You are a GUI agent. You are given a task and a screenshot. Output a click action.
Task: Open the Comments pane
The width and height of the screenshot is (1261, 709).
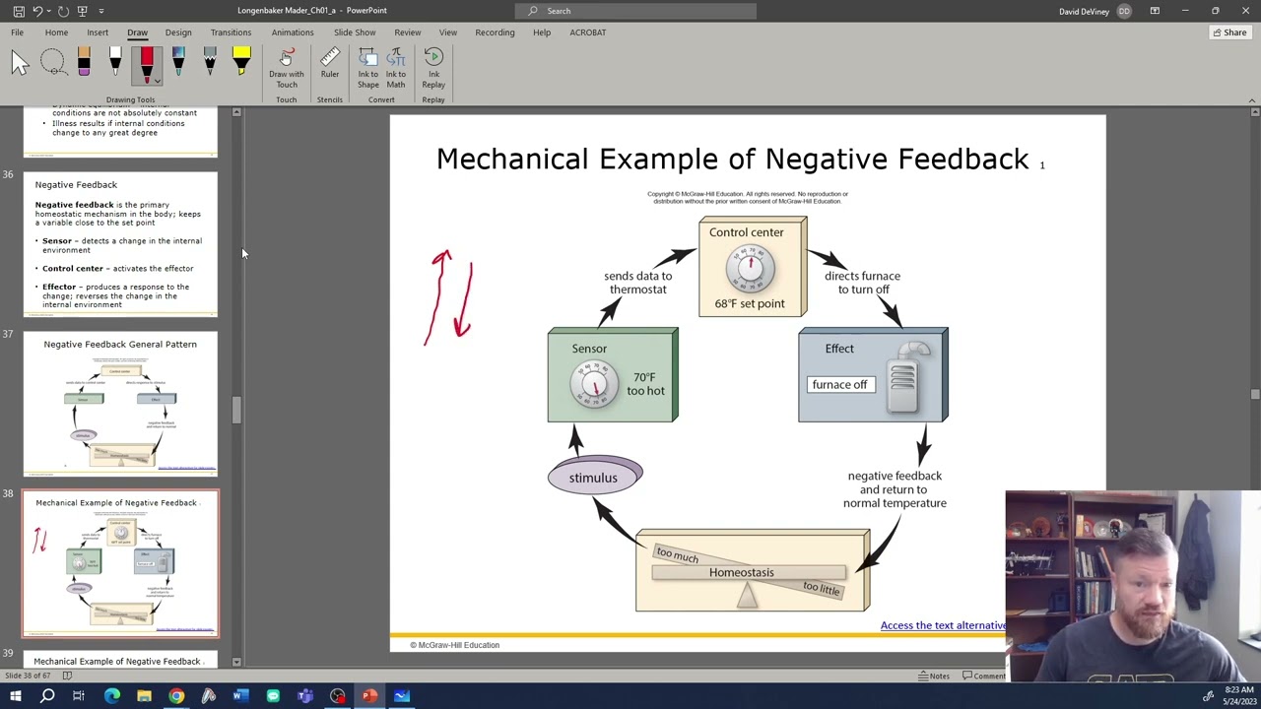pos(983,676)
